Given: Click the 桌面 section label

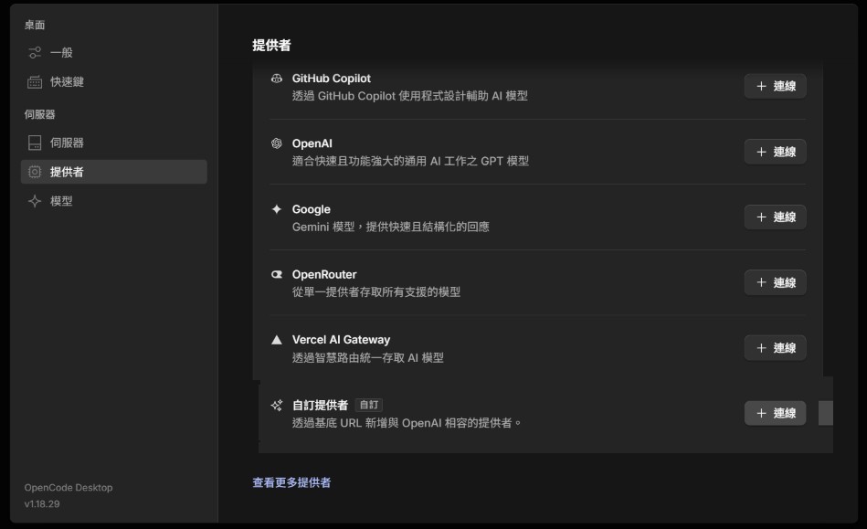Looking at the screenshot, I should [35, 25].
